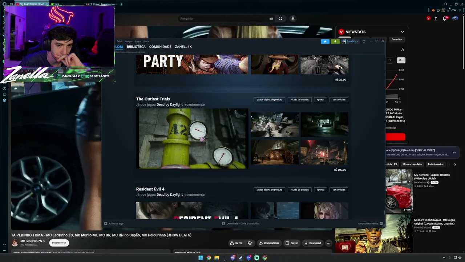Open Steam notifications green bell
Screen dimensions: 465x262
coord(335,41)
